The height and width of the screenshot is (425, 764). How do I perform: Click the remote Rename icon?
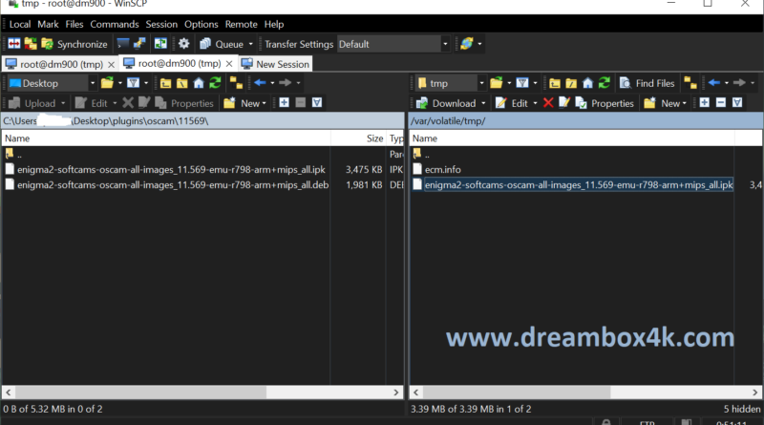point(564,103)
